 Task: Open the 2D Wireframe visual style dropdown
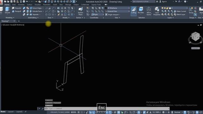click(117, 8)
